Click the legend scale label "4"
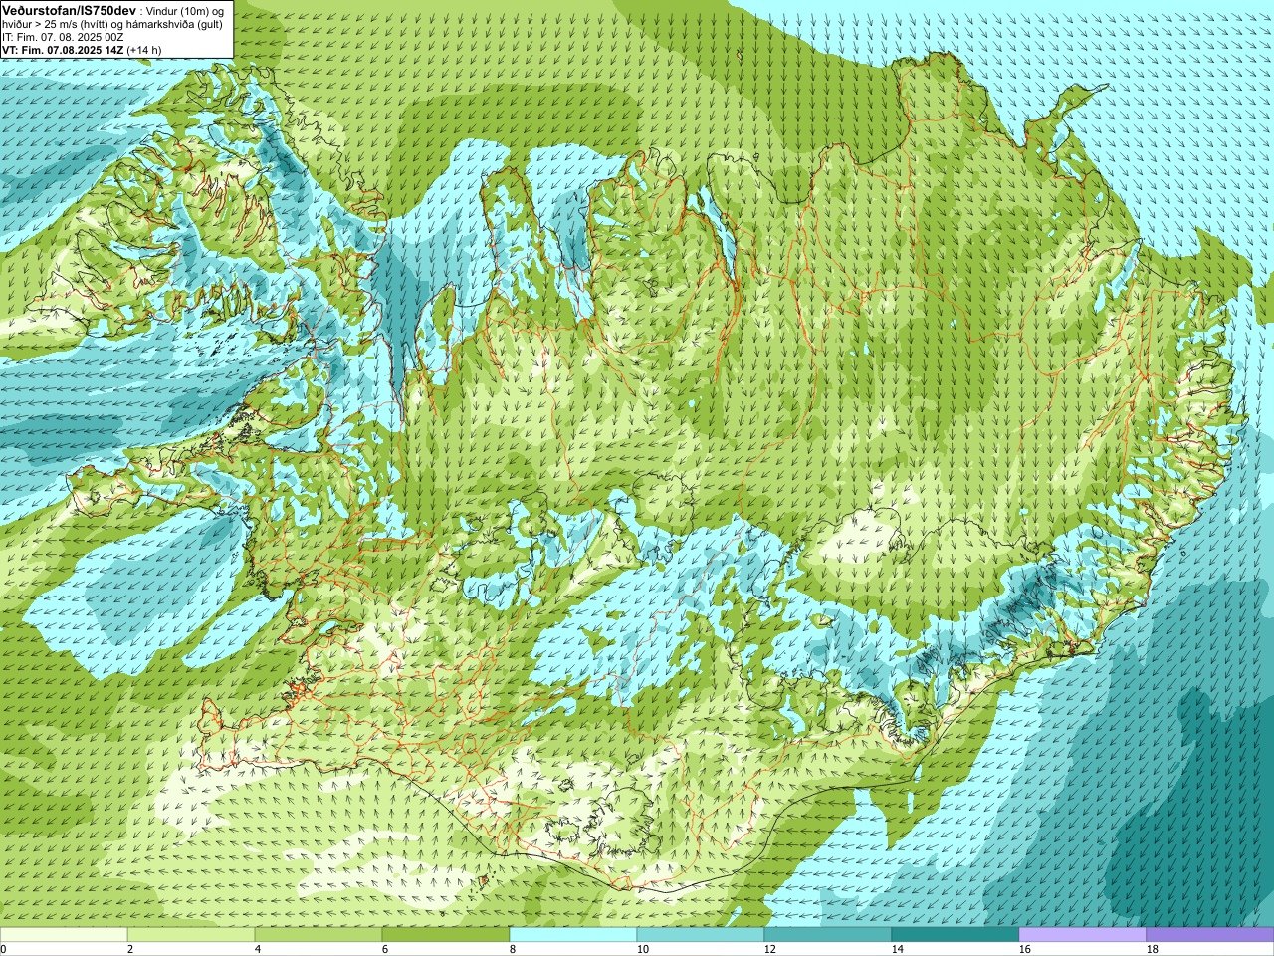The image size is (1274, 956). (258, 949)
